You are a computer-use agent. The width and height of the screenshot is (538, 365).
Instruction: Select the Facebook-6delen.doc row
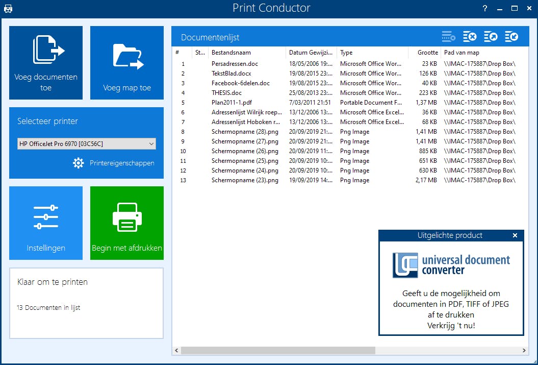(350, 83)
